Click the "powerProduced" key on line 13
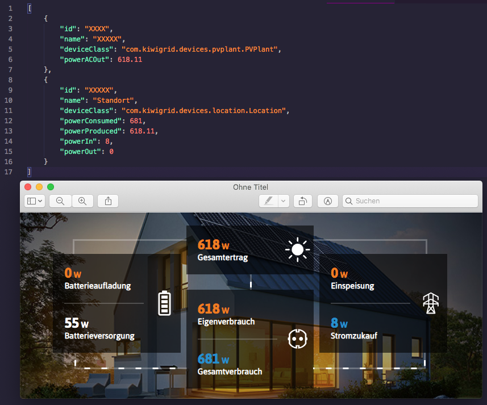 coord(91,131)
